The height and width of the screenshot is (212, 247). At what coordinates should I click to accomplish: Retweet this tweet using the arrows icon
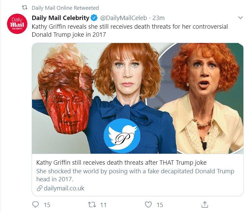(x=91, y=204)
